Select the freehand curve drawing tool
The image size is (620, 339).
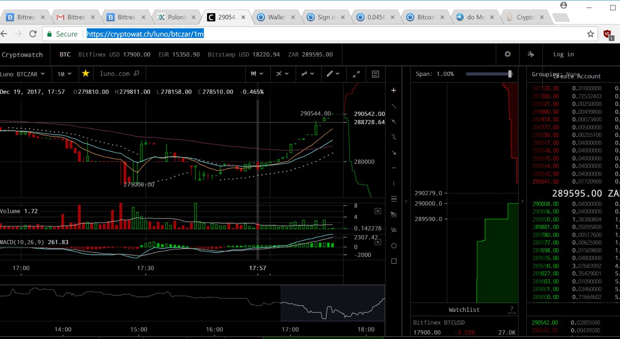[x=393, y=137]
